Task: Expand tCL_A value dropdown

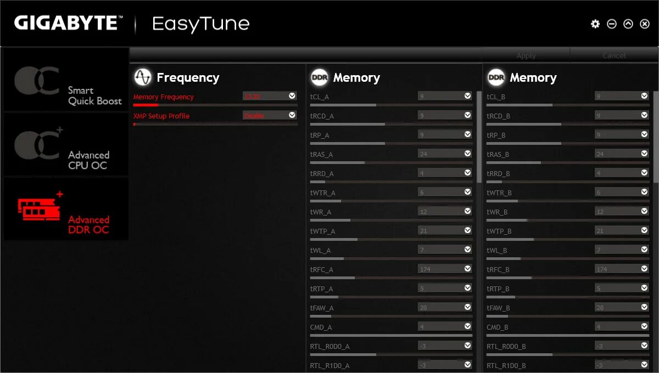Action: click(x=445, y=96)
